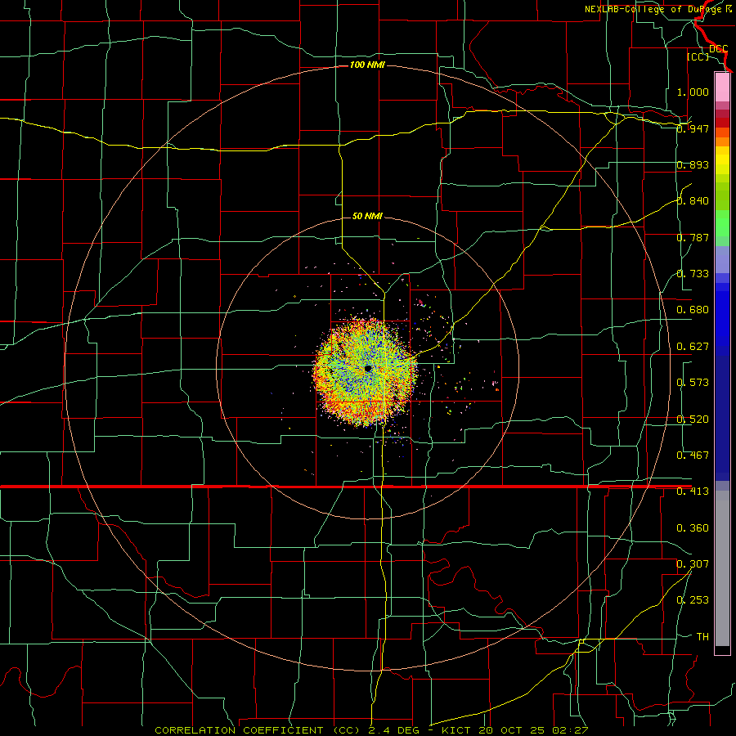Click the TH threshold label on scale
The image size is (736, 736).
point(702,637)
